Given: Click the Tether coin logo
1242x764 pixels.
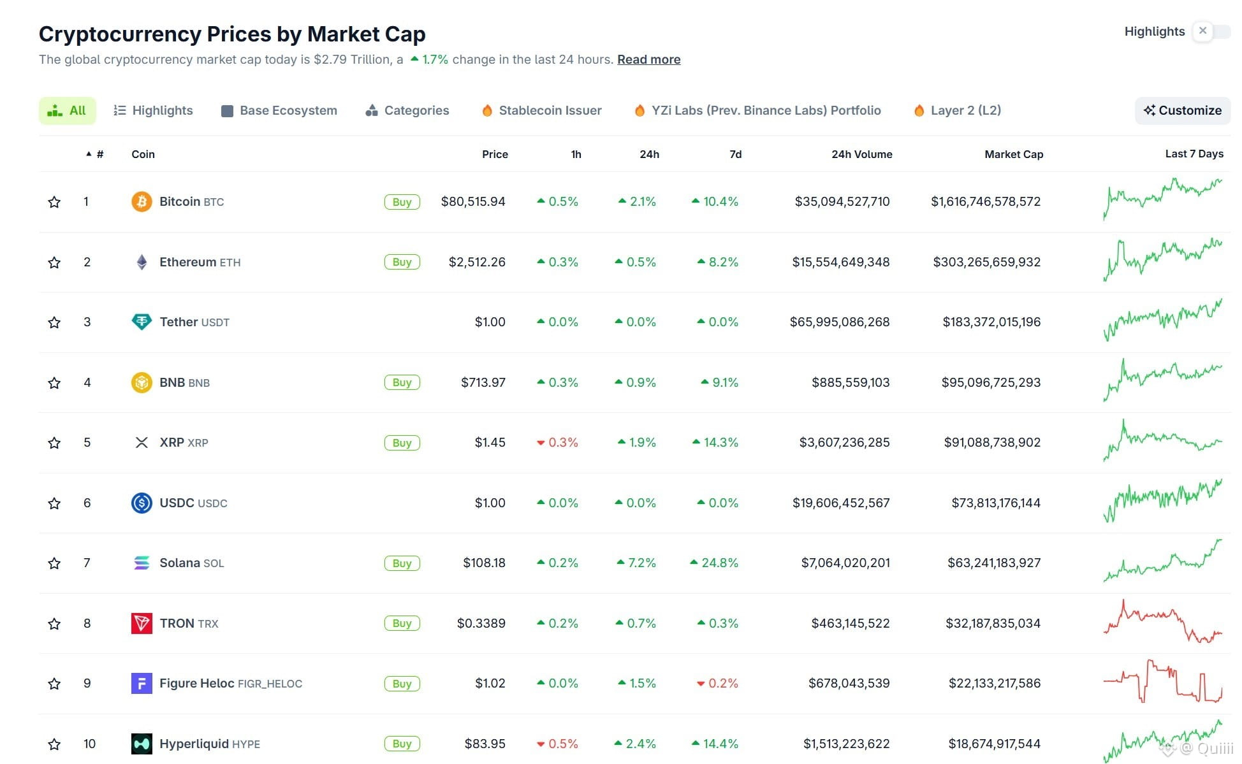Looking at the screenshot, I should point(142,322).
